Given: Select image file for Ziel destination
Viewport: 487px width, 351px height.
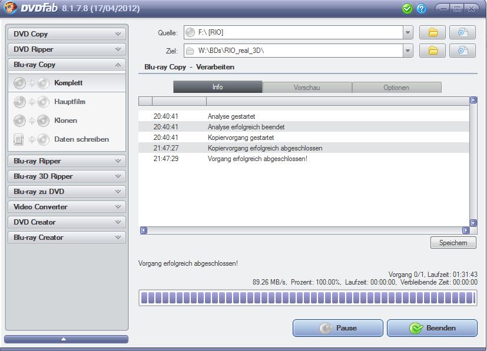Looking at the screenshot, I should (x=462, y=51).
